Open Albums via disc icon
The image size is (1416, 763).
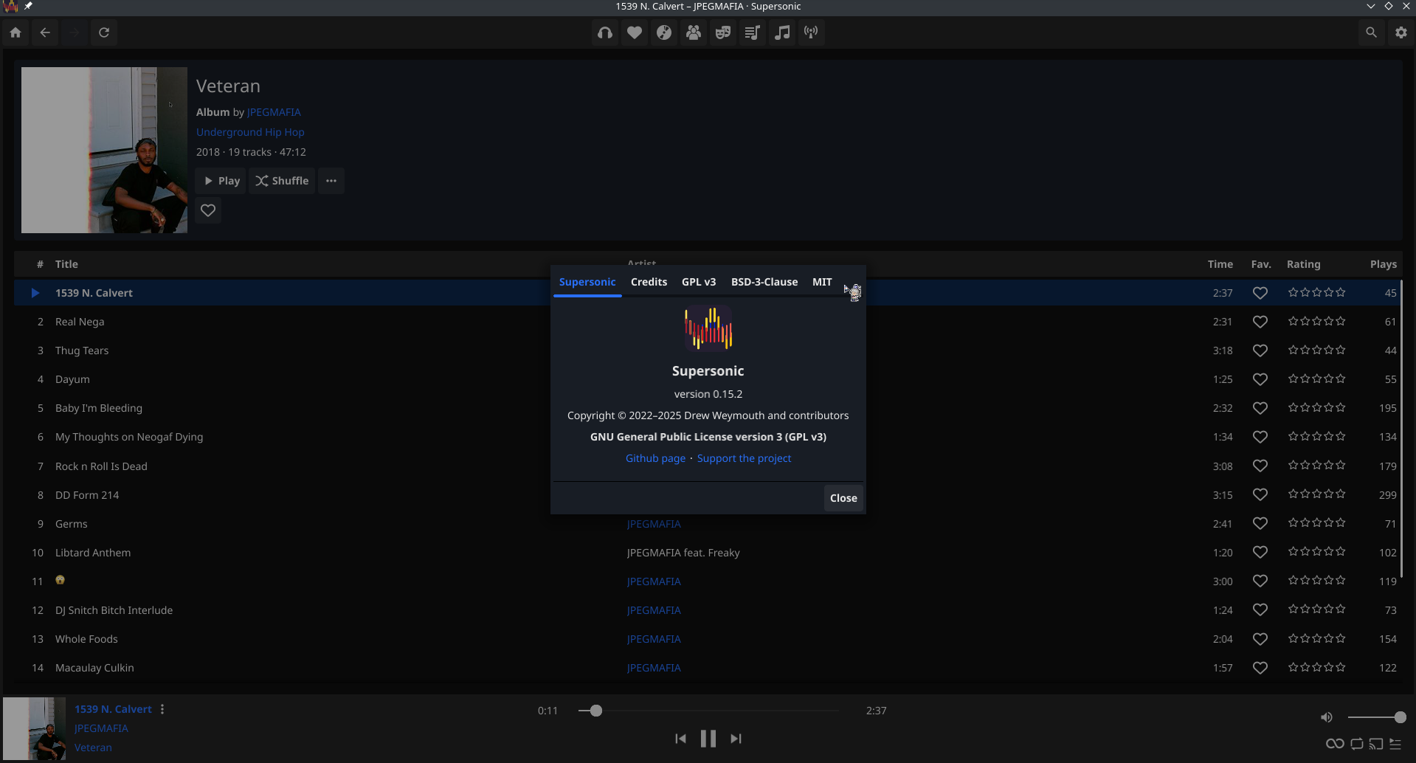coord(664,32)
